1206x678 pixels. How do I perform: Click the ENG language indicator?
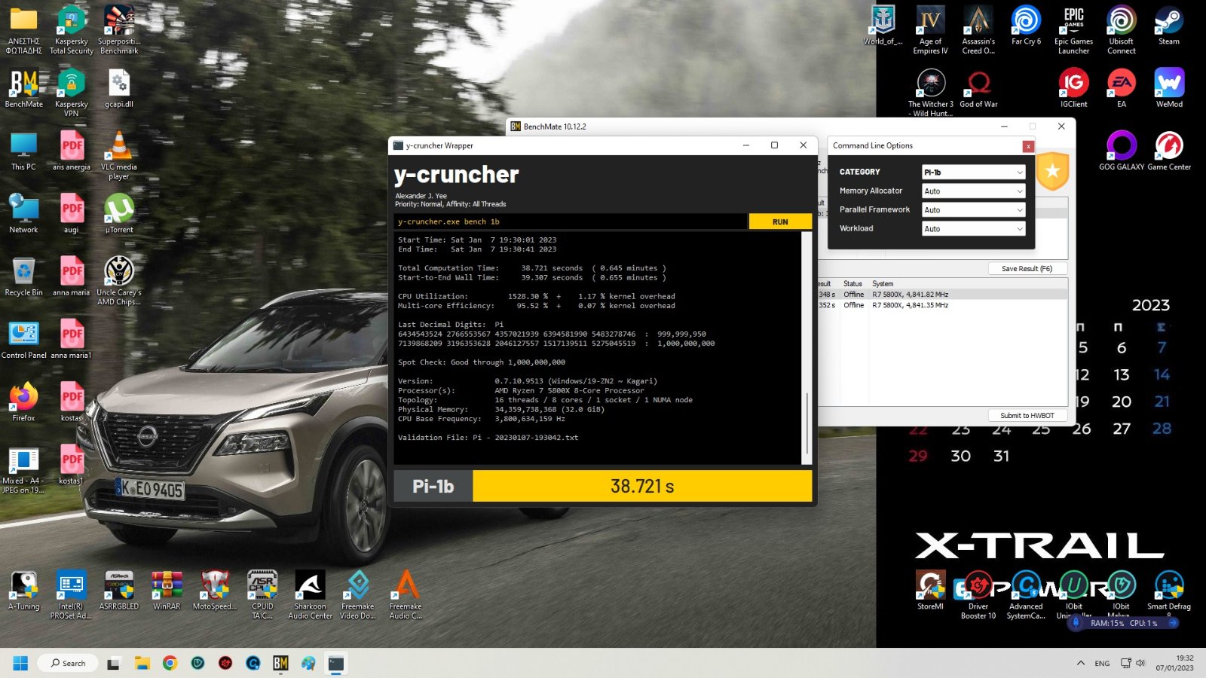(x=1102, y=664)
